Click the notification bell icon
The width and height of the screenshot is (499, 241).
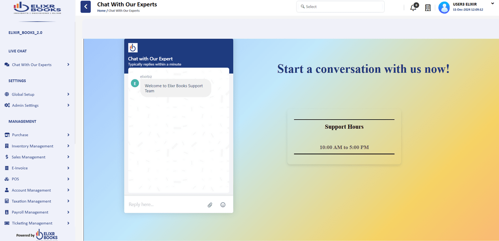[x=413, y=7]
